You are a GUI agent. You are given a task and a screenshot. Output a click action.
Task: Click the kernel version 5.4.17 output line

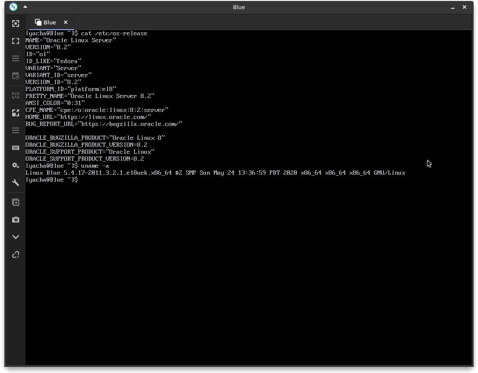215,173
